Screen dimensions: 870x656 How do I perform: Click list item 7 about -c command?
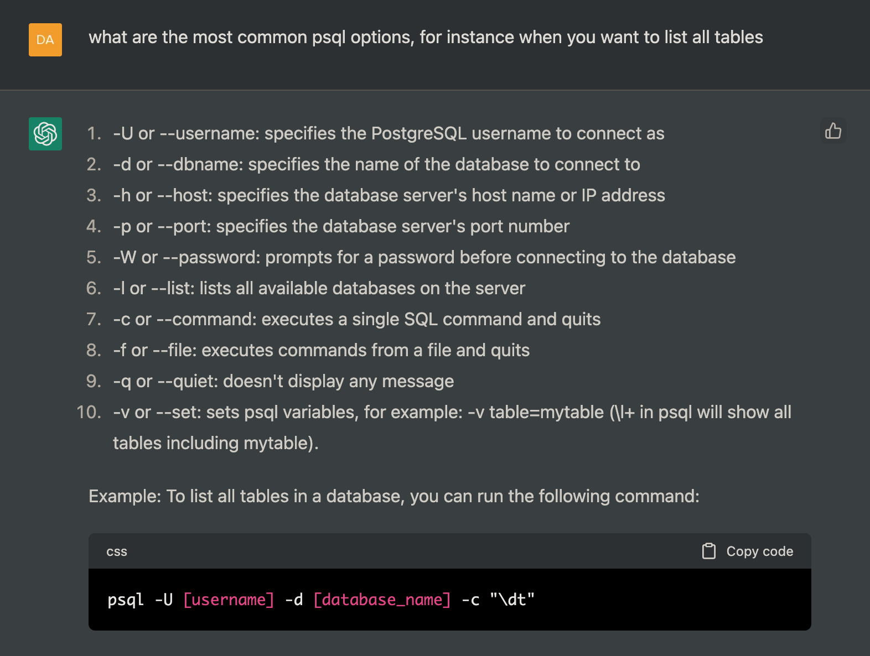pos(356,319)
